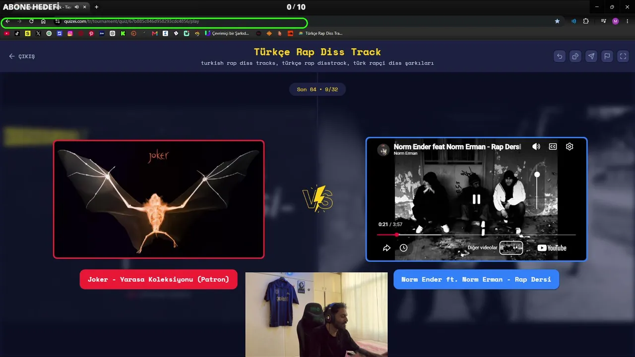The image size is (635, 357).
Task: Open the YouTube player settings gear
Action: (x=570, y=147)
